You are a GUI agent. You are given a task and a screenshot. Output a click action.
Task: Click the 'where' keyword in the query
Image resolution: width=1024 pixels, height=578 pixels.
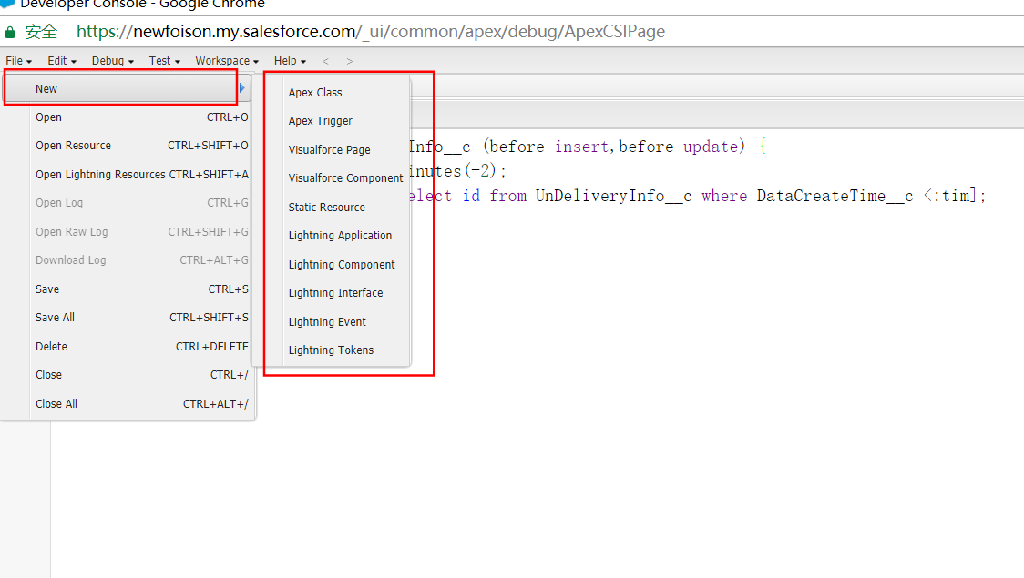pyautogui.click(x=724, y=196)
